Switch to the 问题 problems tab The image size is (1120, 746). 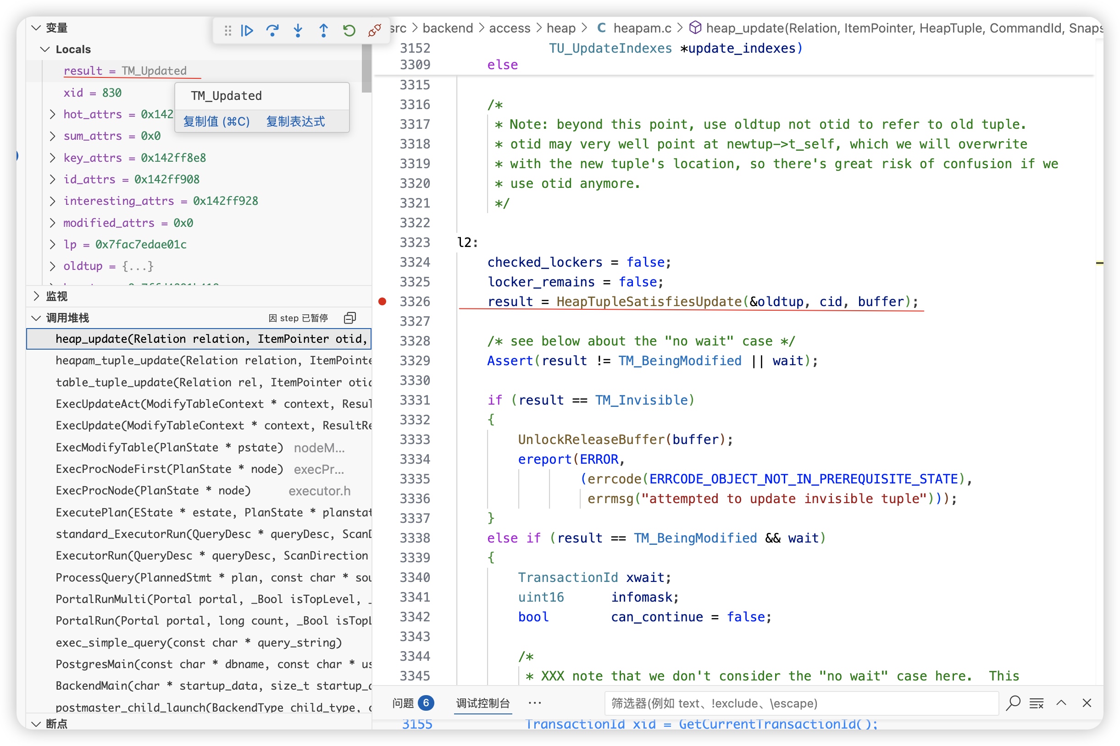(x=403, y=703)
